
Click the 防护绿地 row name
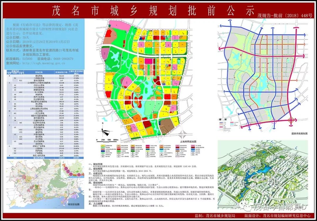coord(39,151)
